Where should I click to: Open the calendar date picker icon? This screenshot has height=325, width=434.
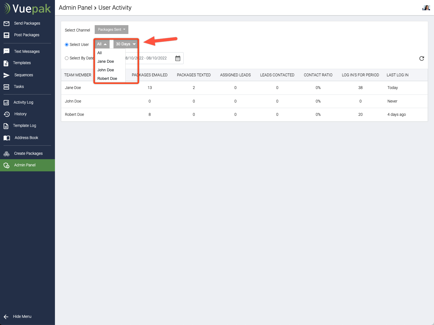pyautogui.click(x=178, y=58)
